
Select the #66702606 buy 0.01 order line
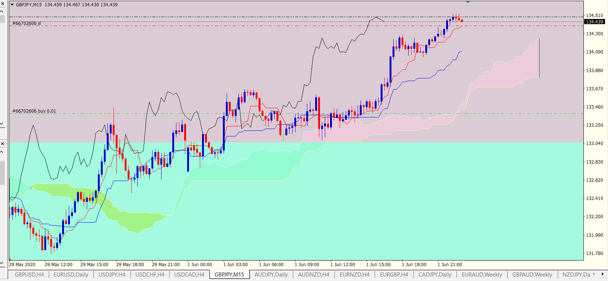pos(34,111)
